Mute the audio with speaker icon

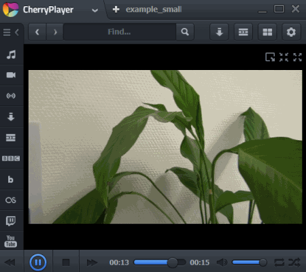(222, 262)
